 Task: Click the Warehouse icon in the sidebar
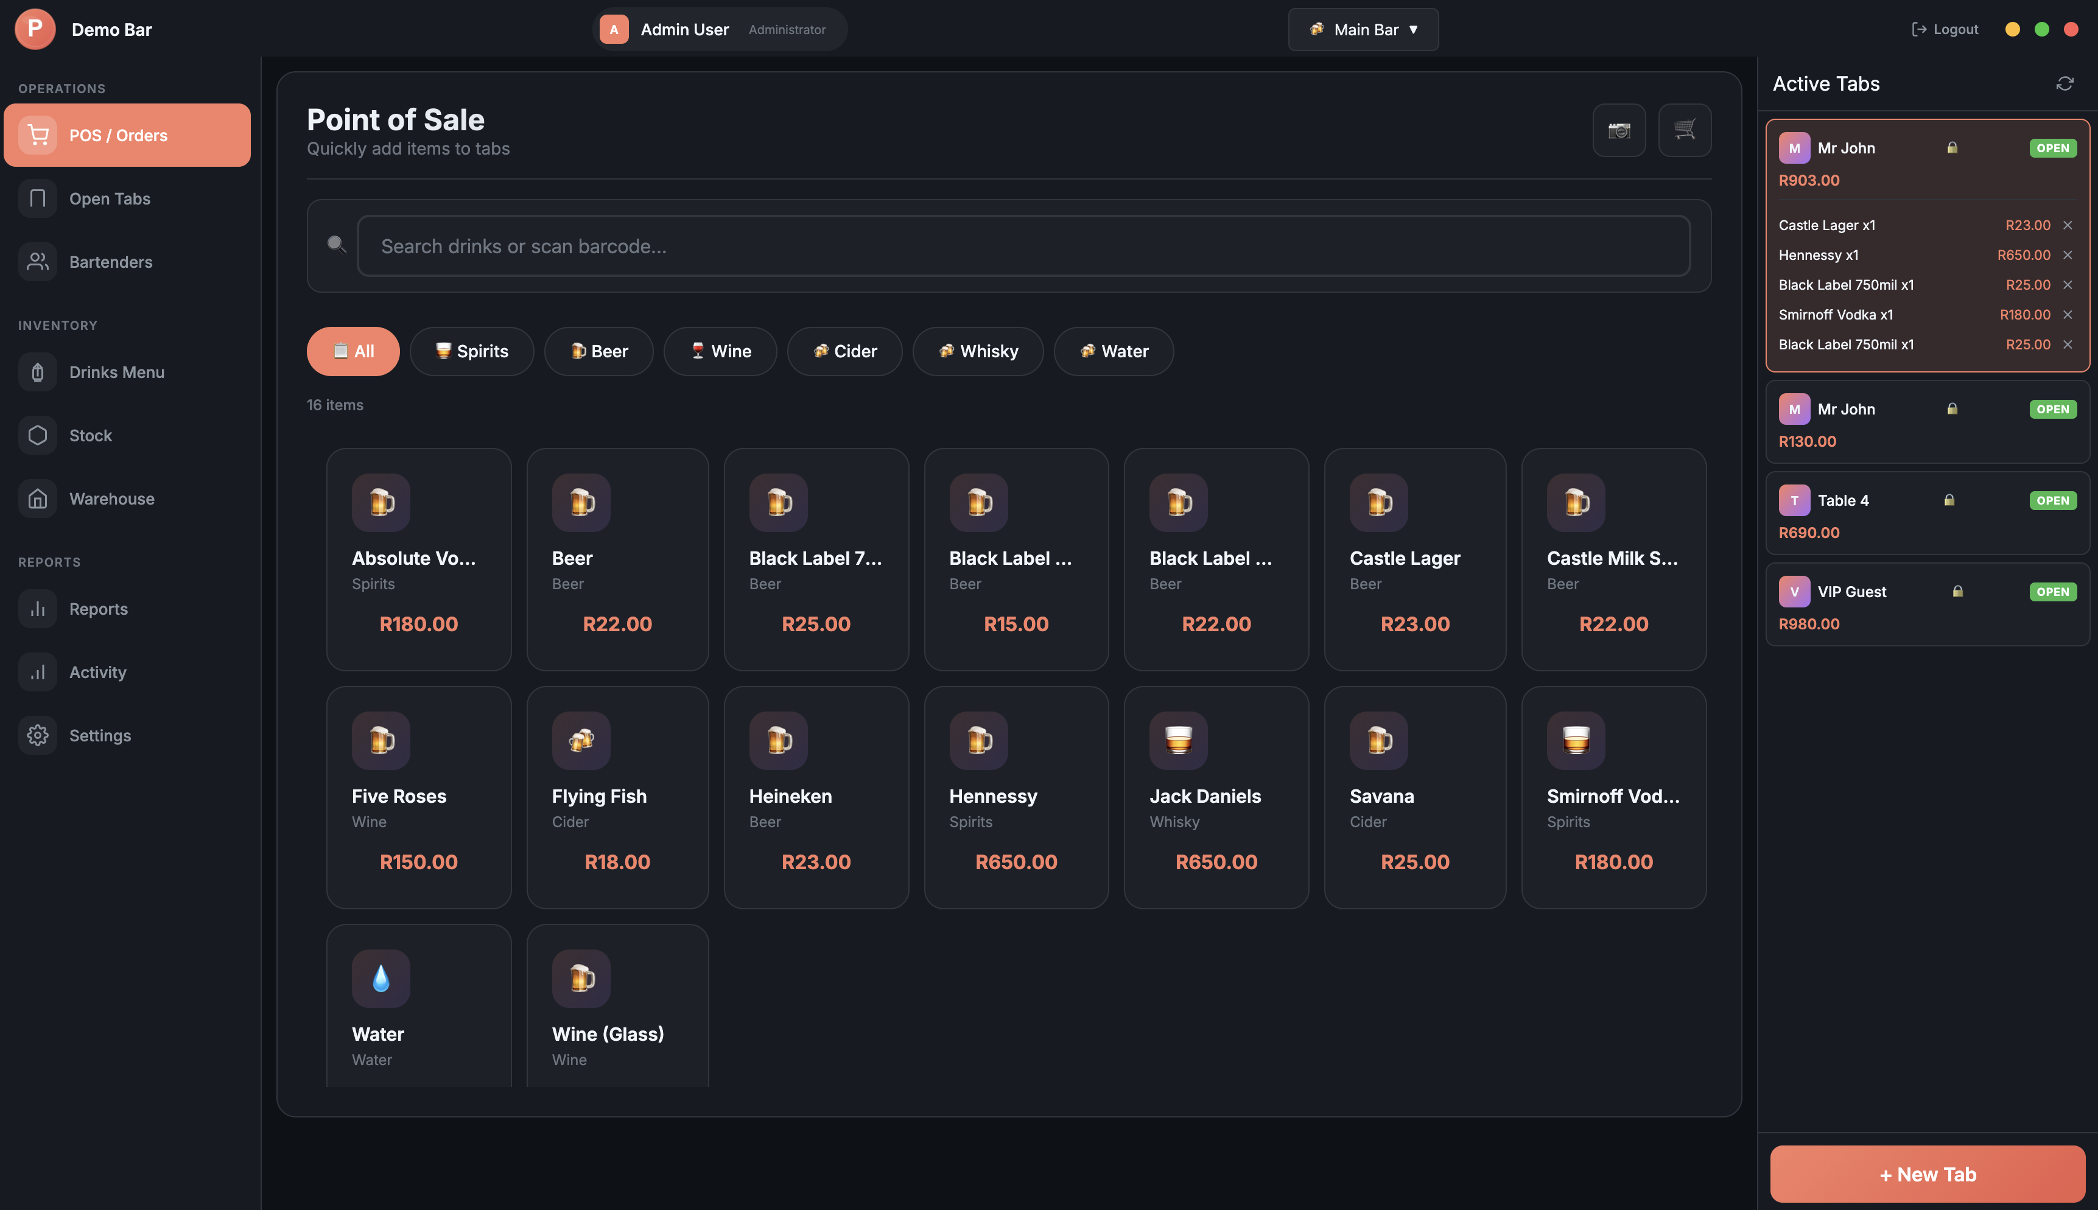click(37, 498)
